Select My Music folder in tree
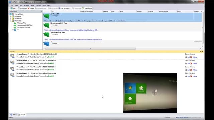The height and width of the screenshot is (120, 214). (x=18, y=16)
